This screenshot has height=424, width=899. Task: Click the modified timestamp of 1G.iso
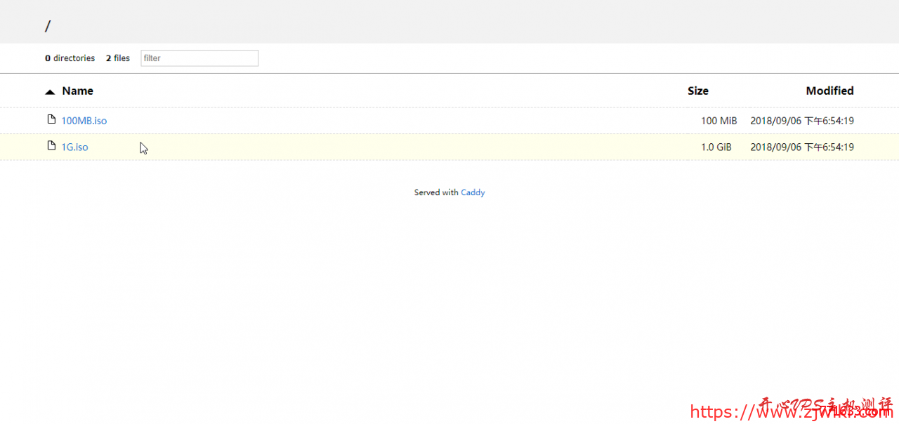[x=801, y=147]
